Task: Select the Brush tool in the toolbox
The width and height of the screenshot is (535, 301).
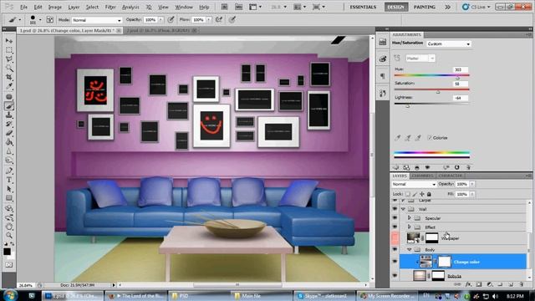Action: (9, 106)
